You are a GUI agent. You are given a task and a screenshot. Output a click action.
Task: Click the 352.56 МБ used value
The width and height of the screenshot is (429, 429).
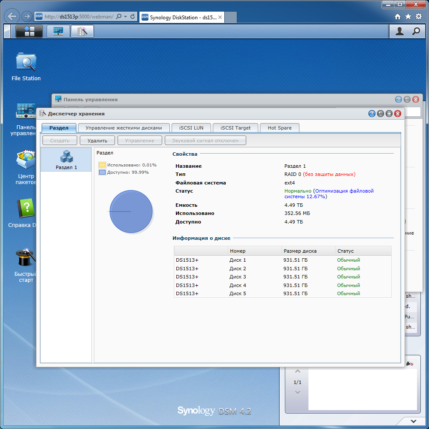click(x=297, y=213)
